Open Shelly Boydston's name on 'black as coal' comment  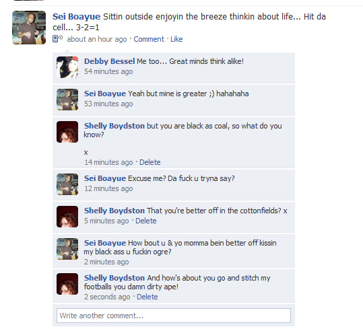coord(114,126)
